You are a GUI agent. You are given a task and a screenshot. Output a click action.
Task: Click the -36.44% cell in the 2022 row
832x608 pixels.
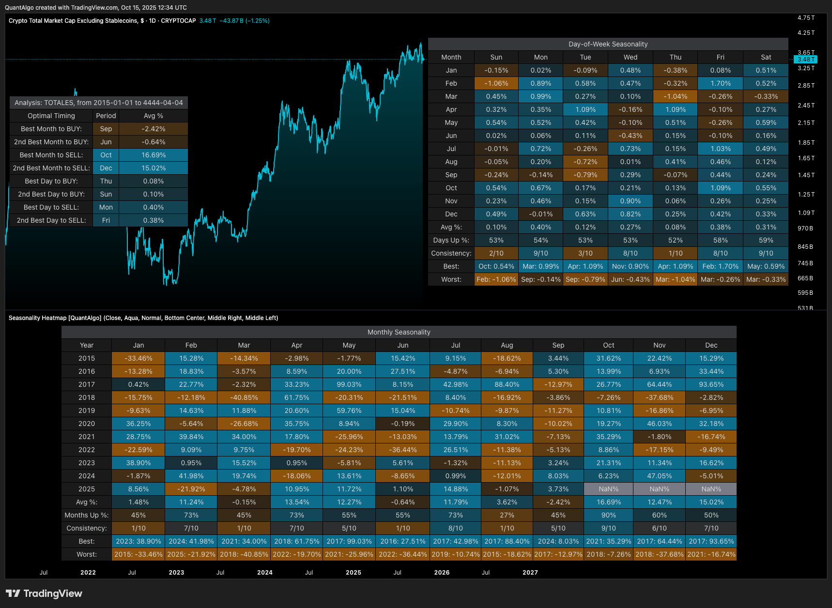click(x=403, y=450)
